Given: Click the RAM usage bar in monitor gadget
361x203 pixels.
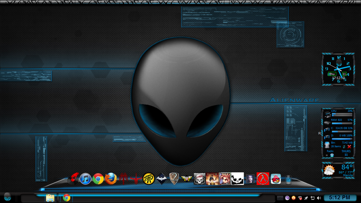Looking at the screenshot, I should (342, 123).
